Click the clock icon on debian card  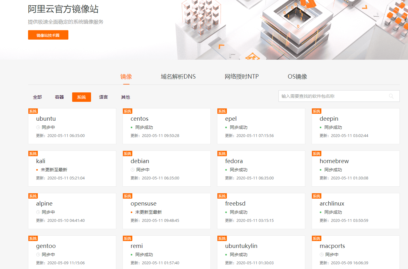tap(133, 170)
